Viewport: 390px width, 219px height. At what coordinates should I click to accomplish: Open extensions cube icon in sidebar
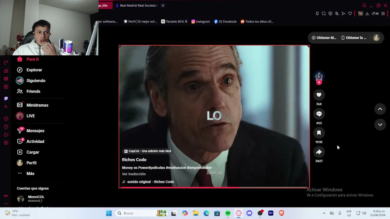pos(6,135)
